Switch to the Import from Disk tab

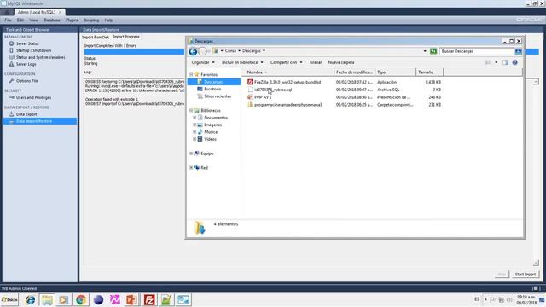96,38
